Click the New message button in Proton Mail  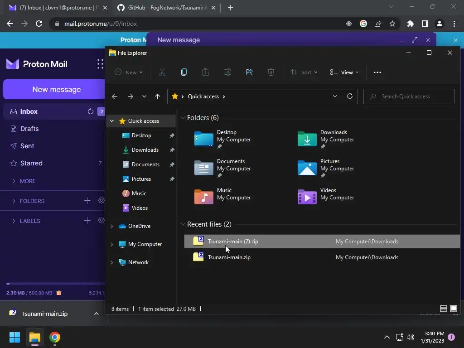[54, 89]
